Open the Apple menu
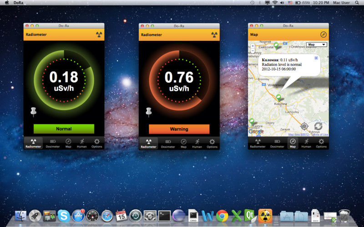This screenshot has width=364, height=227. (7, 3)
